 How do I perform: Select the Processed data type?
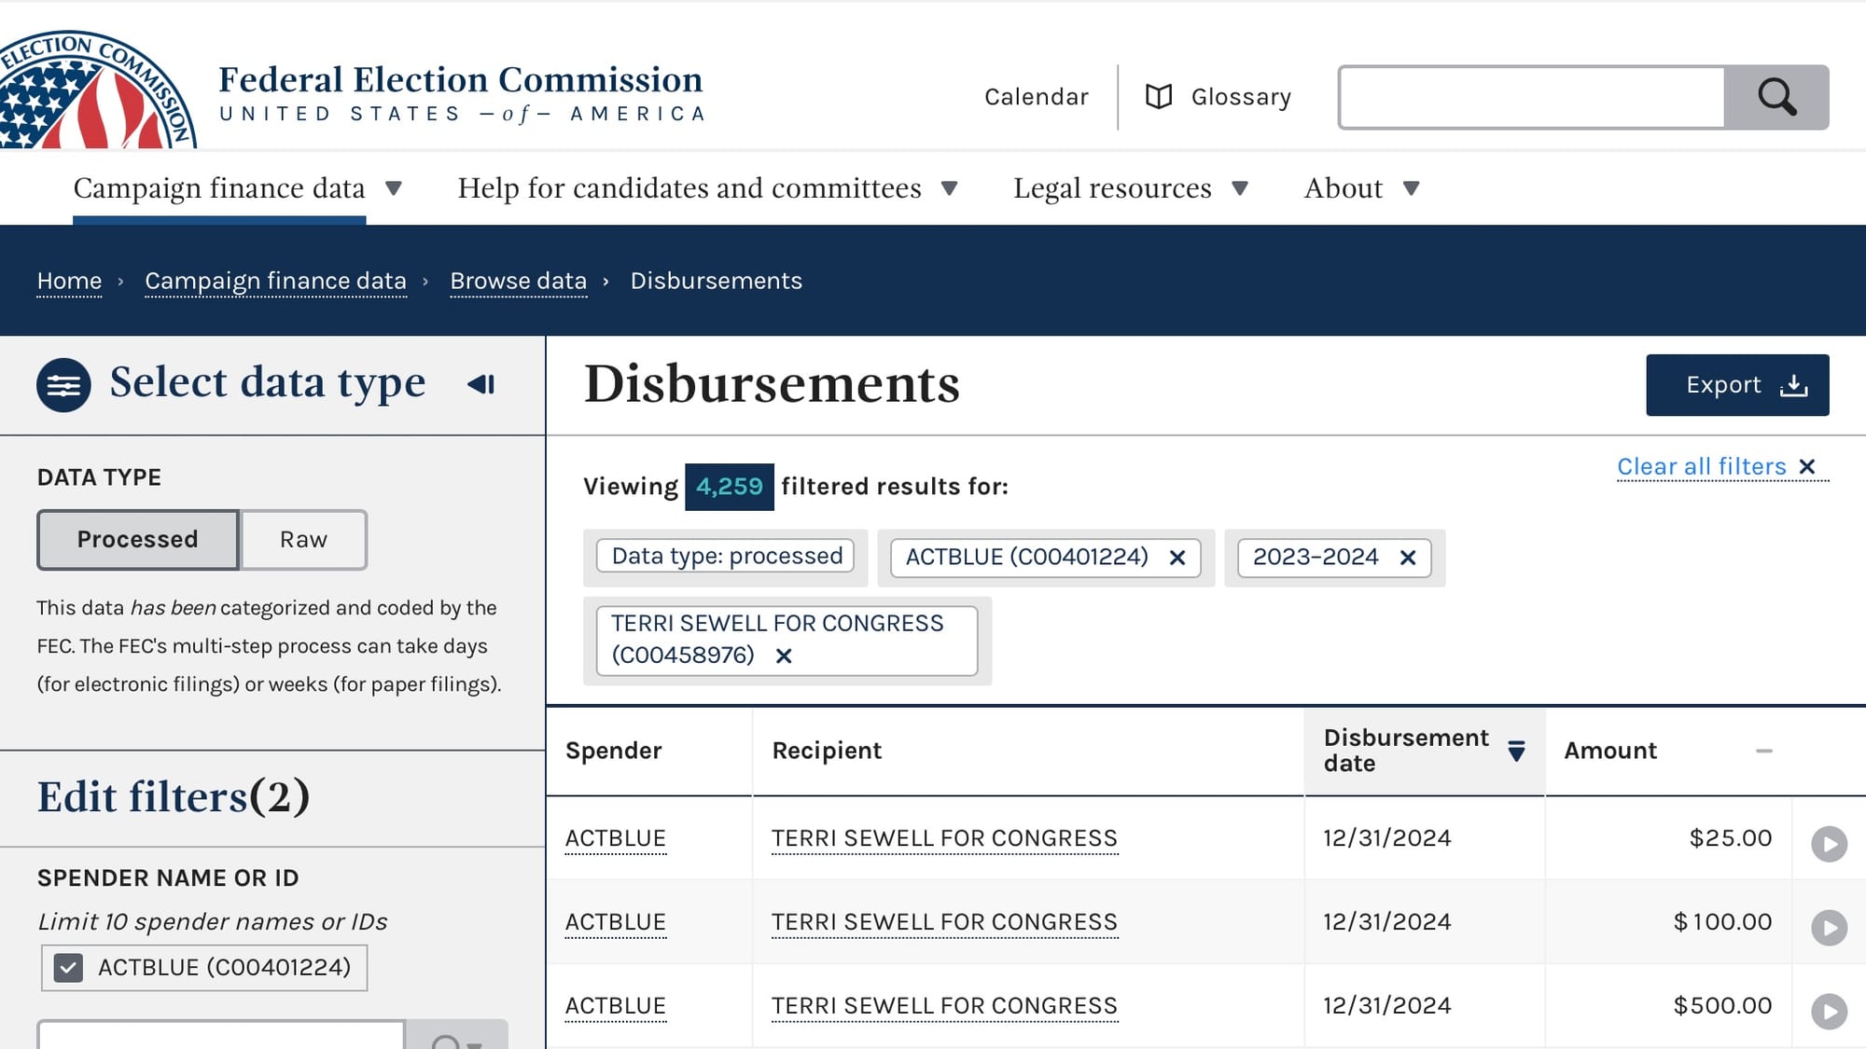coord(138,540)
